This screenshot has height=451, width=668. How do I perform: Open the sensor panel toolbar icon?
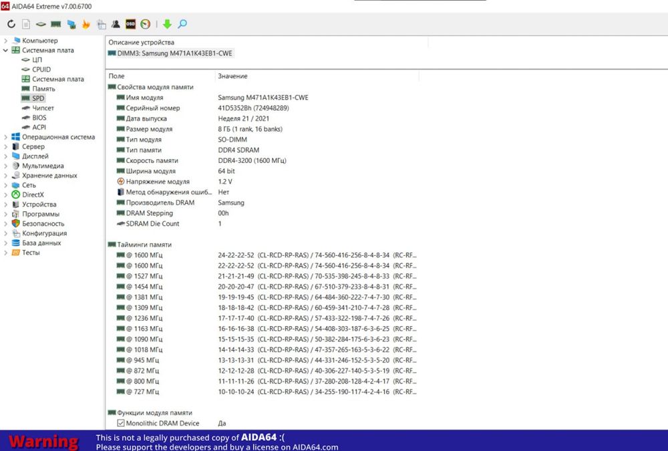(102, 24)
